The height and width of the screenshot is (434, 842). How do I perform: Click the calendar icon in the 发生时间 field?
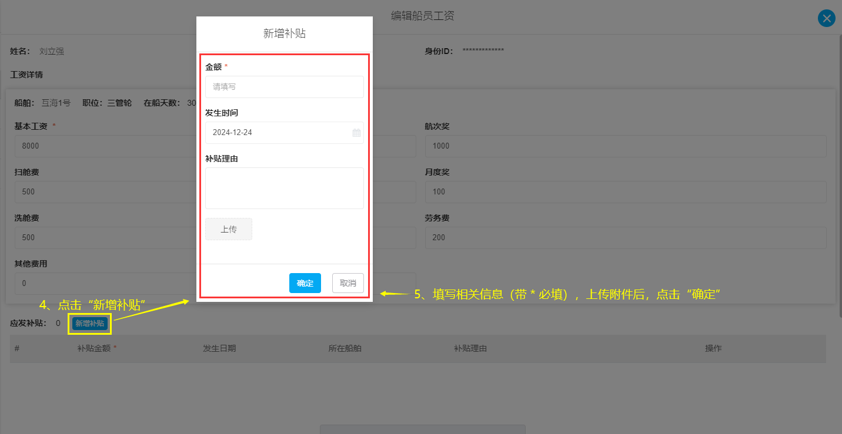pos(356,133)
